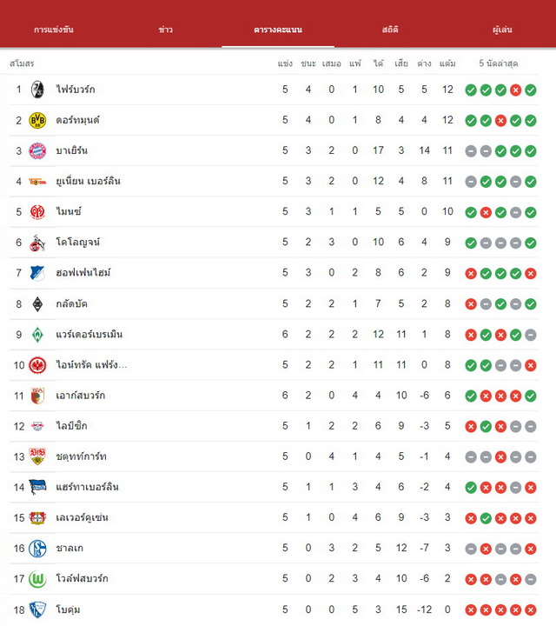This screenshot has height=626, width=556.
Task: Select the Bayer Leverkusen crest icon
Action: pyautogui.click(x=37, y=518)
